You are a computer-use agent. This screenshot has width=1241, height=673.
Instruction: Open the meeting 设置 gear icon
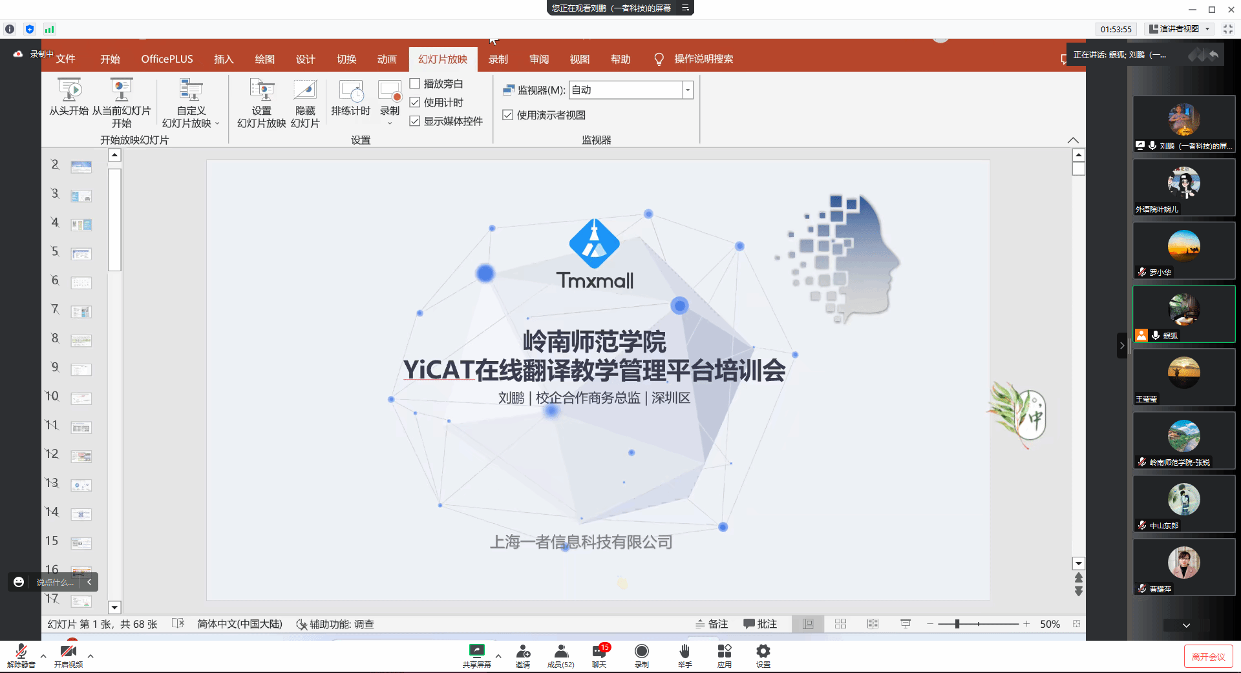click(763, 651)
